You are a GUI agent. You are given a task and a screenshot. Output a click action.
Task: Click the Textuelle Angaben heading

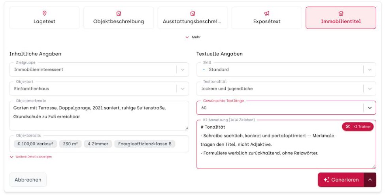tap(219, 54)
